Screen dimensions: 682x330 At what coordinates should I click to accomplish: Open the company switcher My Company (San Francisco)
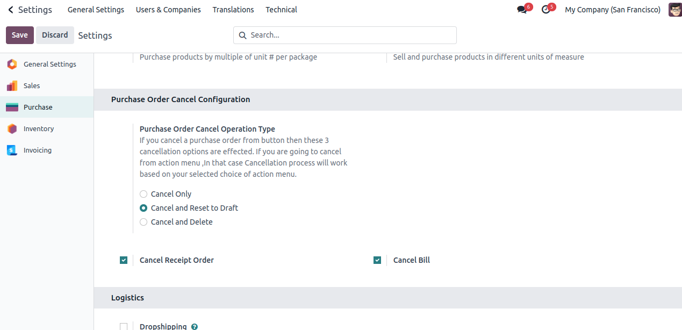(613, 10)
